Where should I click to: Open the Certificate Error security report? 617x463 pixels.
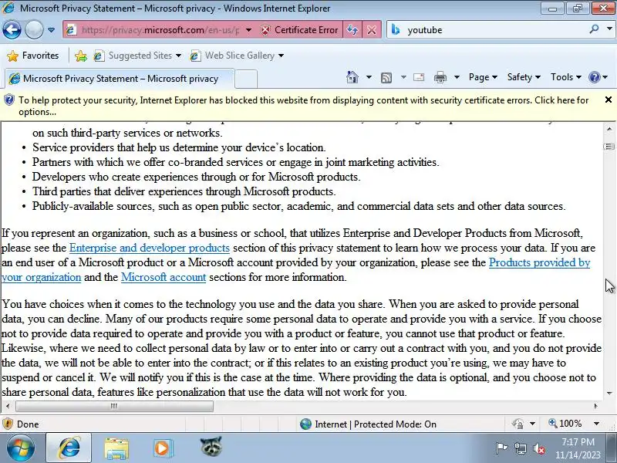coord(299,30)
